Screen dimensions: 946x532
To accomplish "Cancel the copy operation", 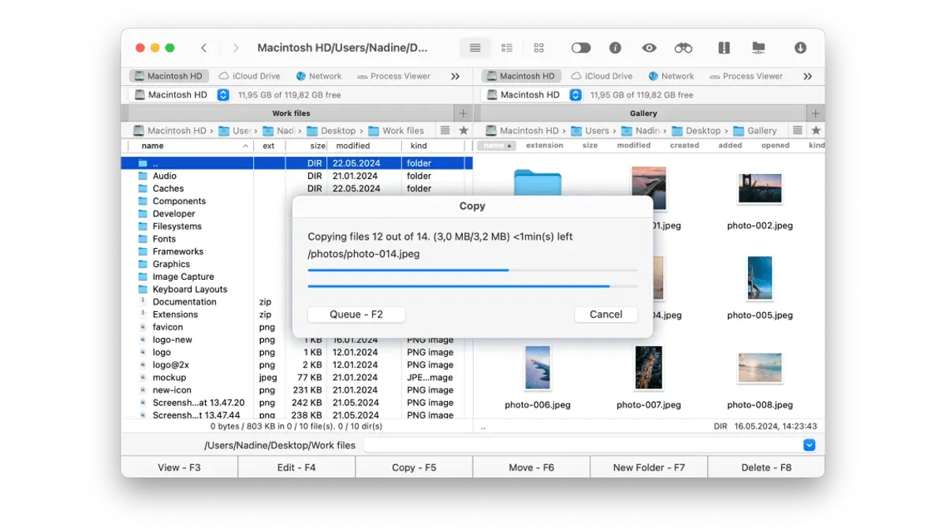I will [605, 314].
